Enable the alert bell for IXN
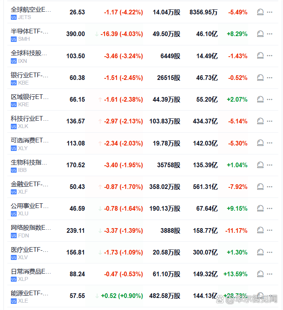Screen dimensions: 283x310 pos(261,56)
